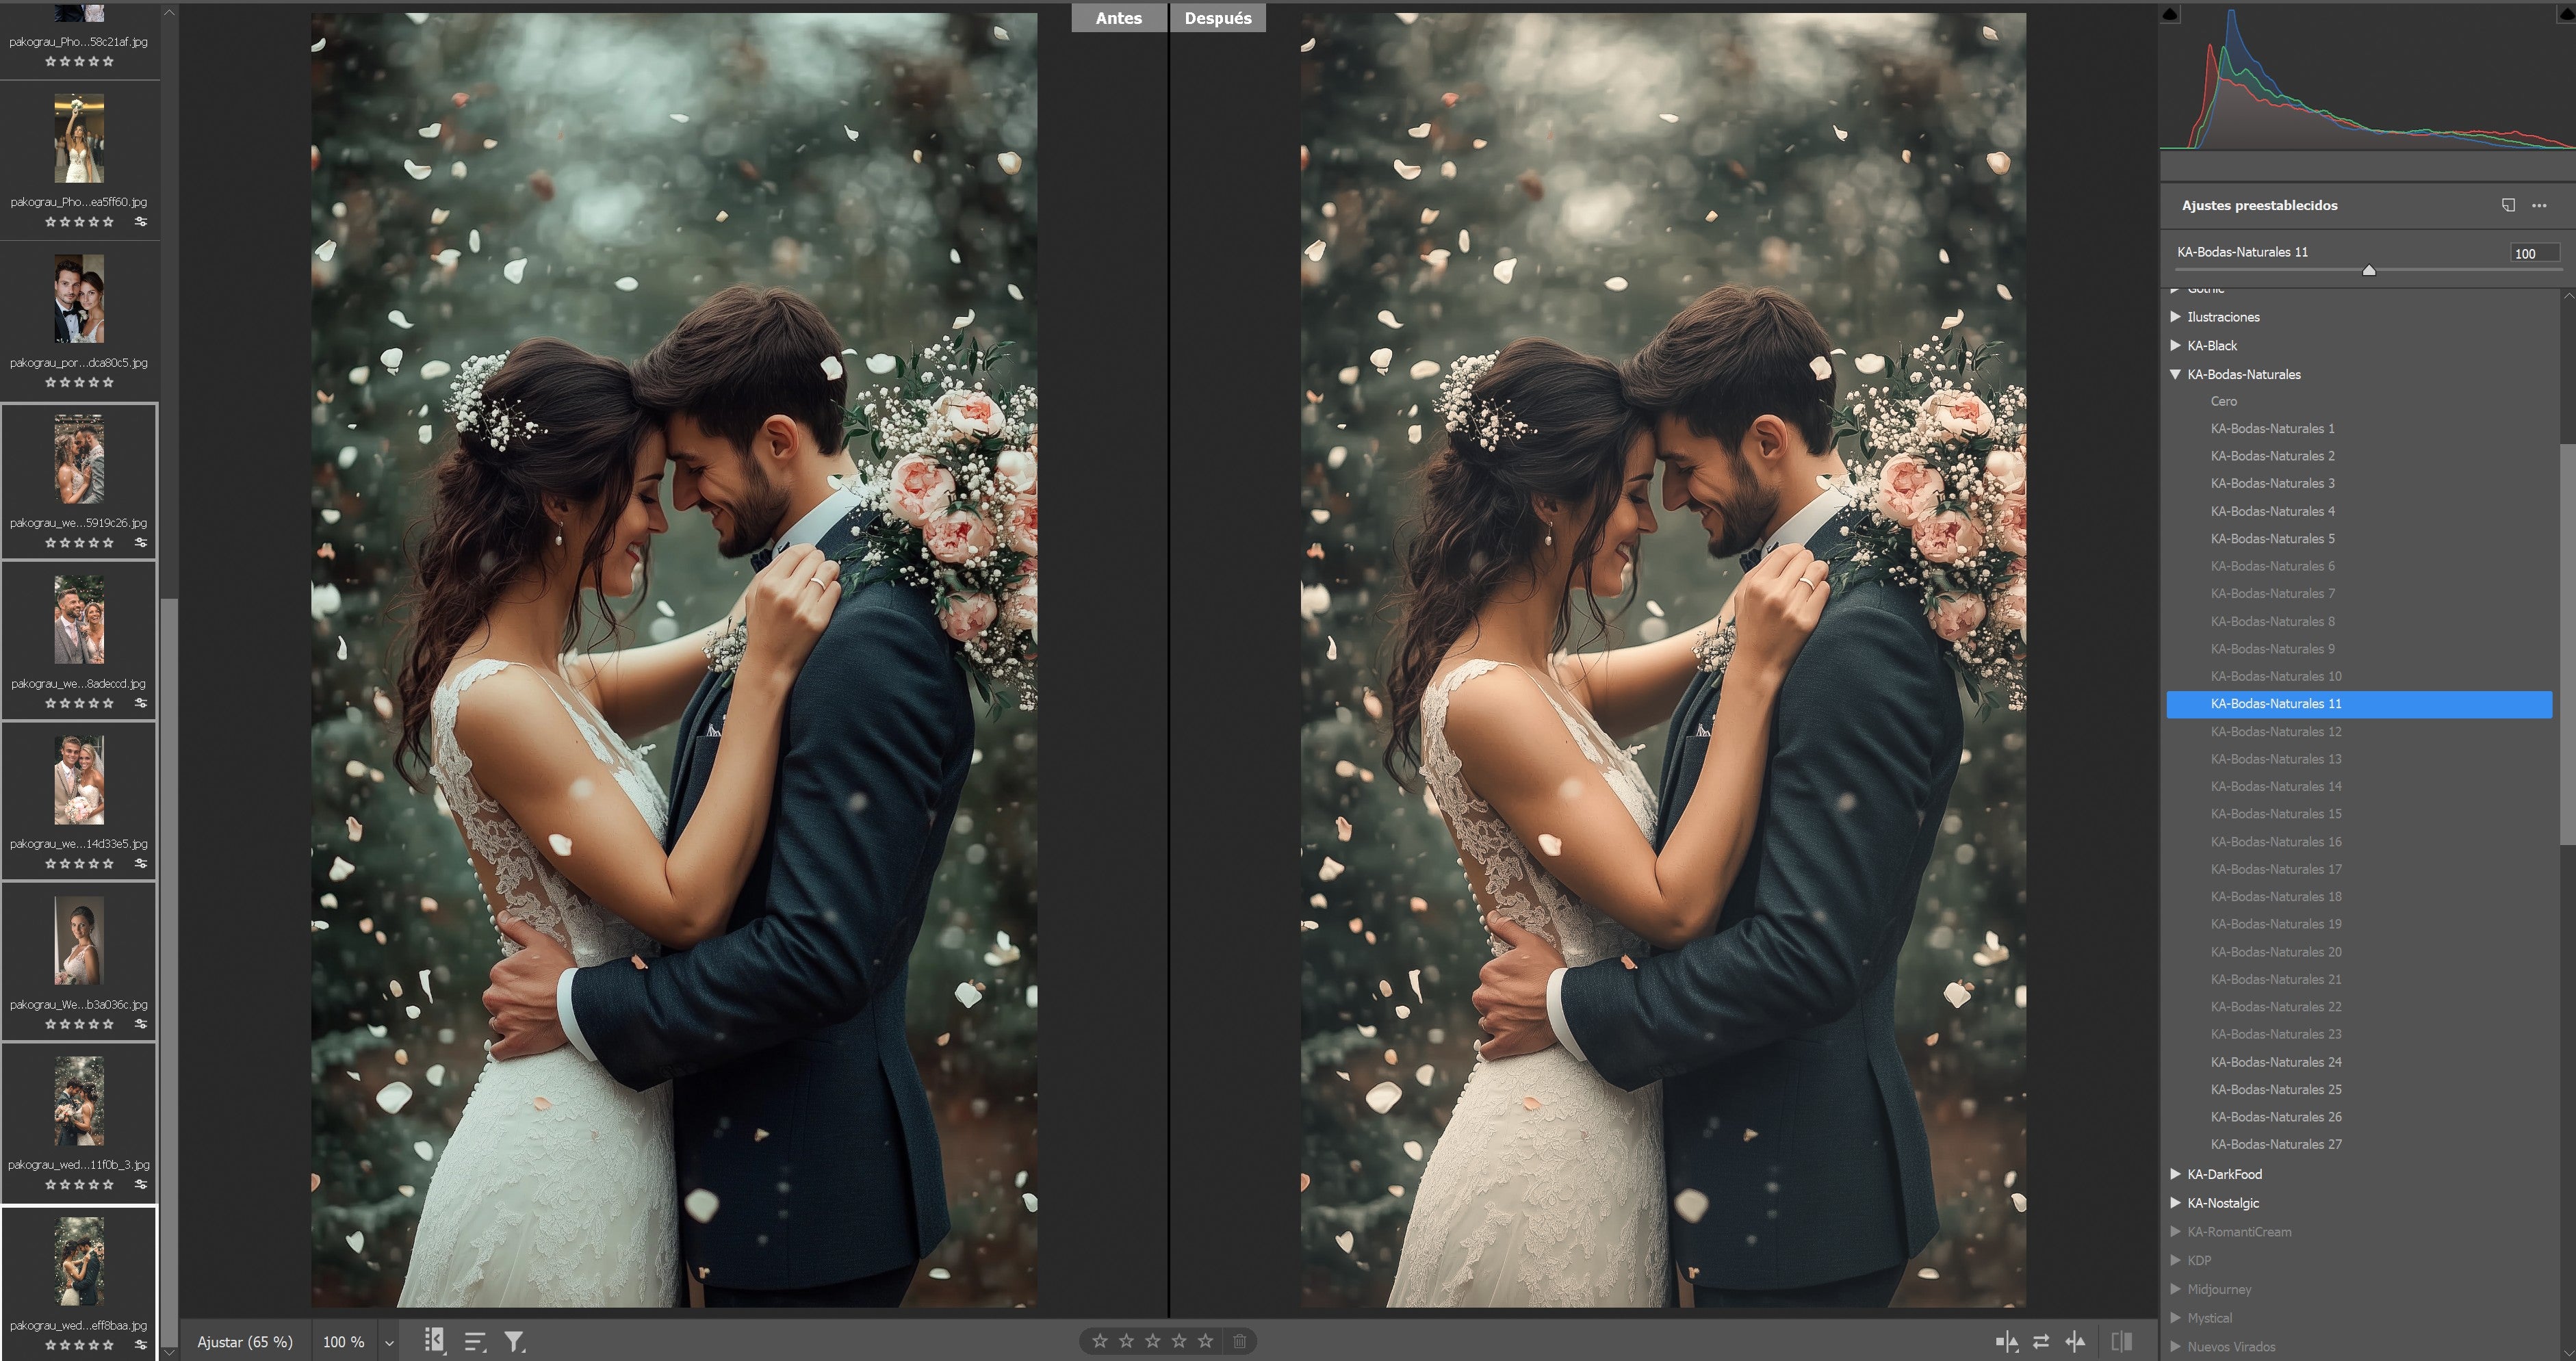
Task: Click the filter images funnel icon
Action: pyautogui.click(x=514, y=1342)
